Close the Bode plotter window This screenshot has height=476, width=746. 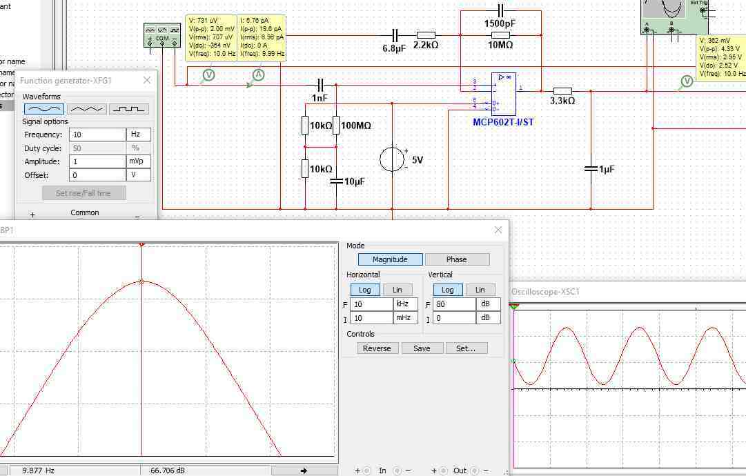(x=498, y=230)
